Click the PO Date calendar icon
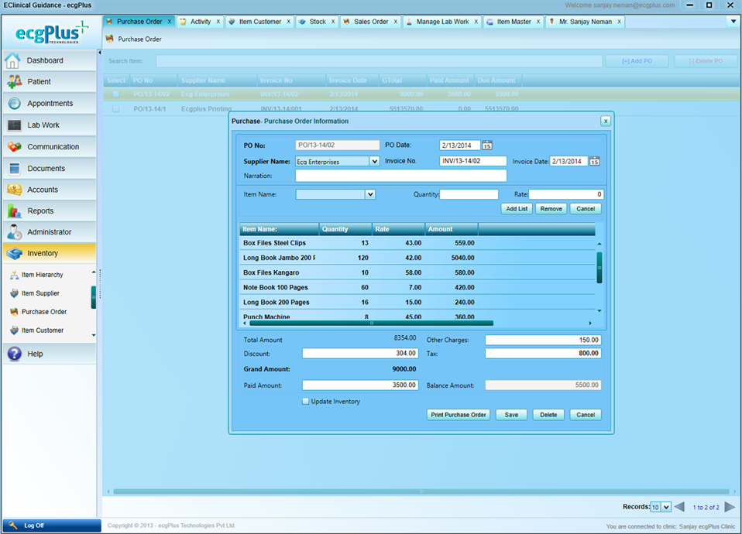 pyautogui.click(x=487, y=145)
